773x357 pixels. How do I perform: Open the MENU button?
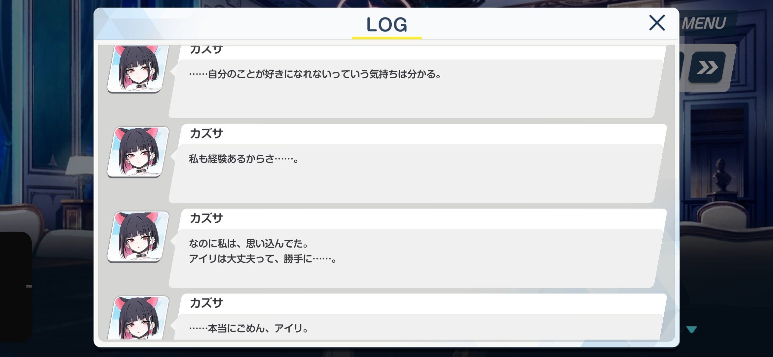point(704,23)
